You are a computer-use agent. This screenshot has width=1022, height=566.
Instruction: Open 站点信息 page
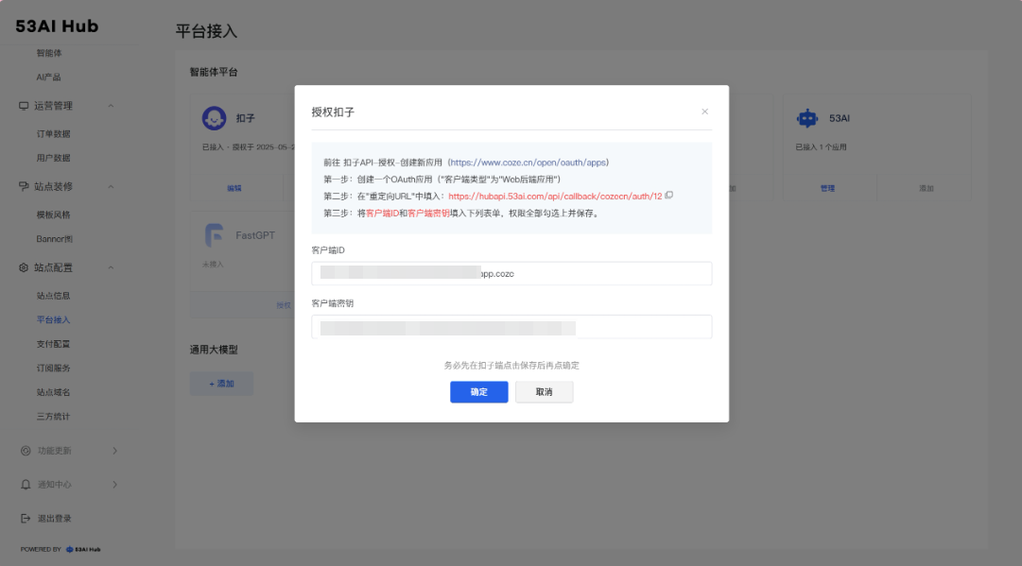pyautogui.click(x=54, y=296)
